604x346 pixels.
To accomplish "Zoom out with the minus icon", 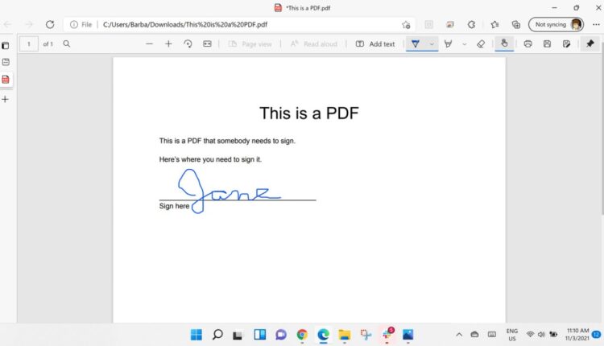I will [x=149, y=44].
